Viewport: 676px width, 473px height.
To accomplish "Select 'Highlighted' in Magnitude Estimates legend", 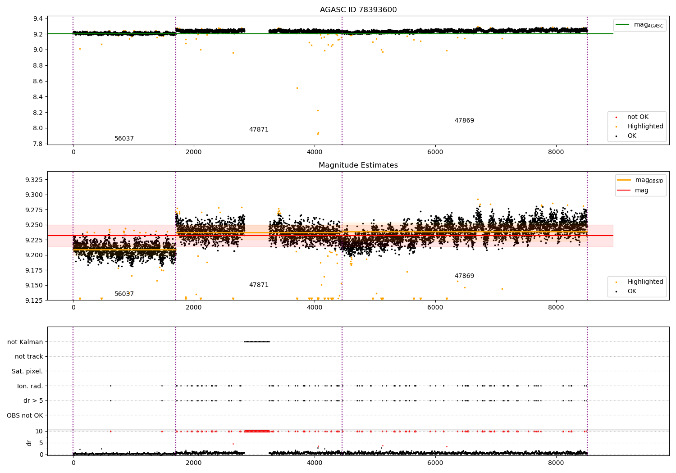I will click(645, 282).
